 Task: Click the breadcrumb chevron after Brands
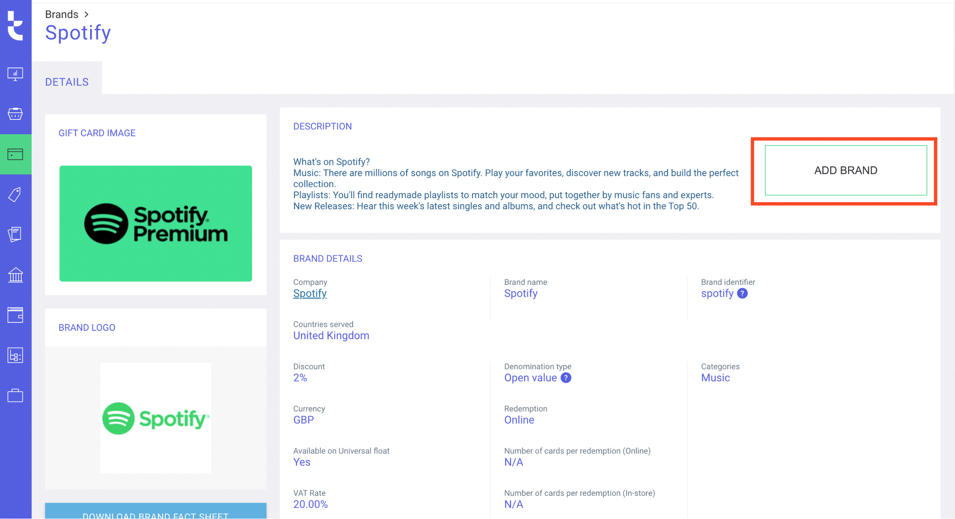pyautogui.click(x=86, y=14)
